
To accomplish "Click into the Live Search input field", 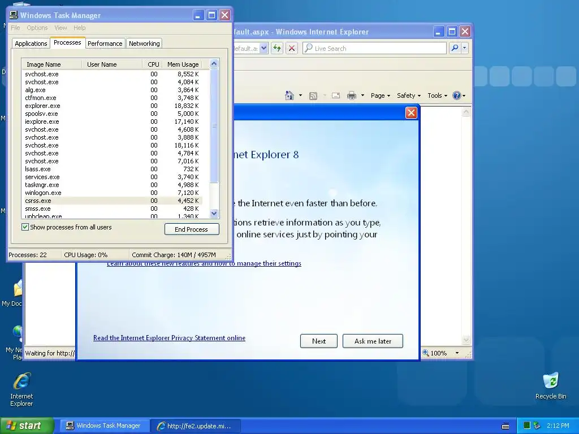I will click(374, 48).
